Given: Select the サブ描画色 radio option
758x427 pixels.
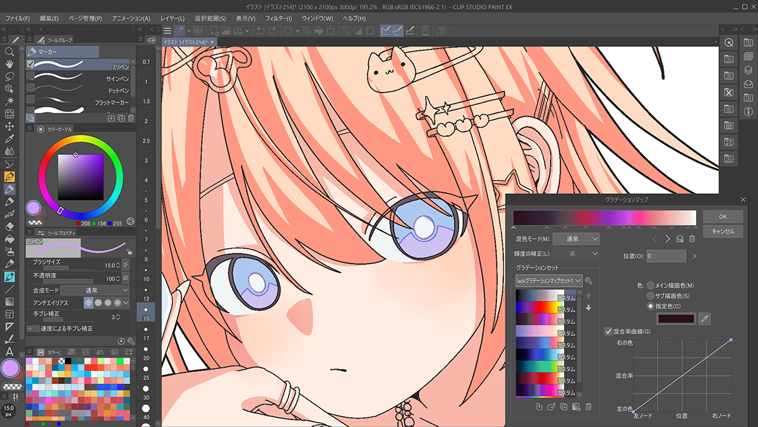Looking at the screenshot, I should (x=651, y=296).
